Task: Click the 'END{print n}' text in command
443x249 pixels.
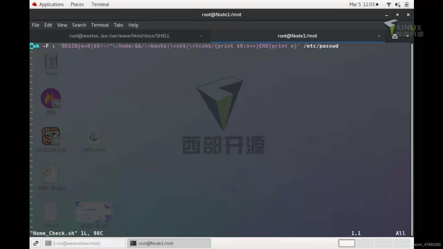Action: 278,46
